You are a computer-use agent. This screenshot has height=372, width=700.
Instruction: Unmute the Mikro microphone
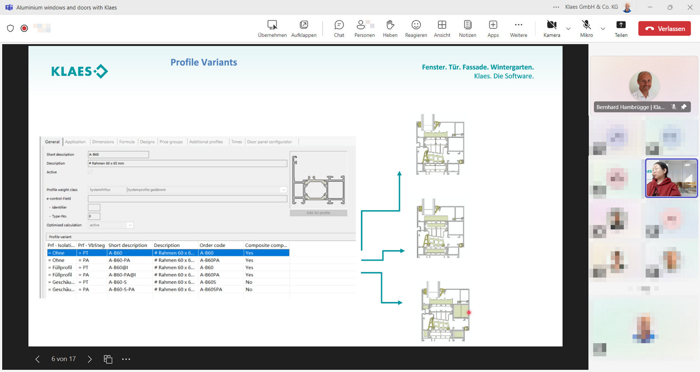point(586,28)
